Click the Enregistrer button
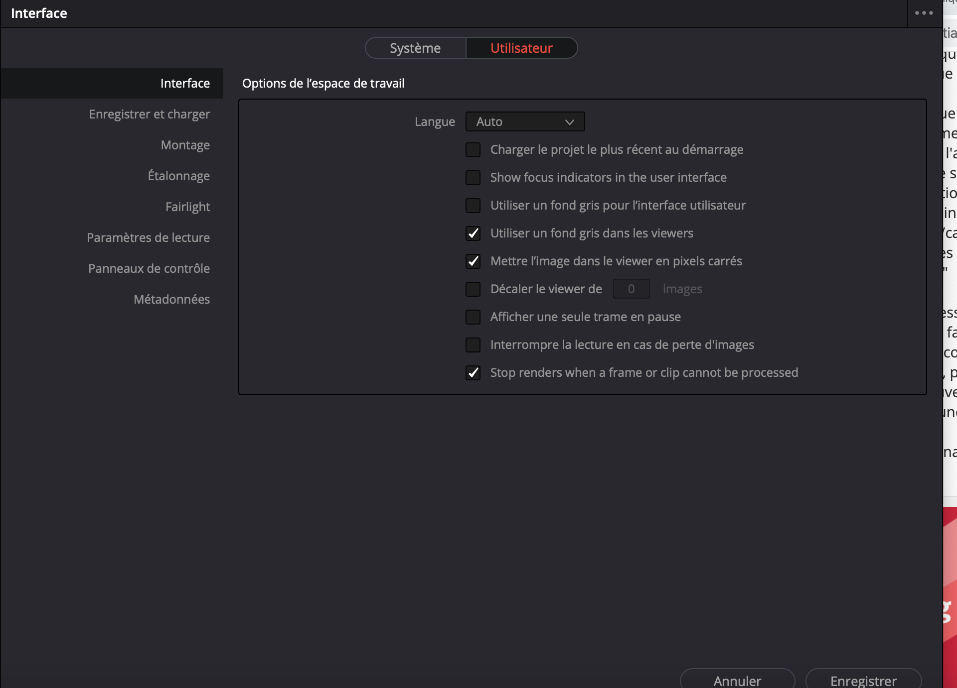The image size is (957, 688). pos(863,680)
